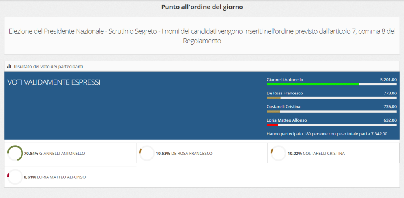Click Costarelli Cristina's 10,02% donut chart

(x=278, y=153)
